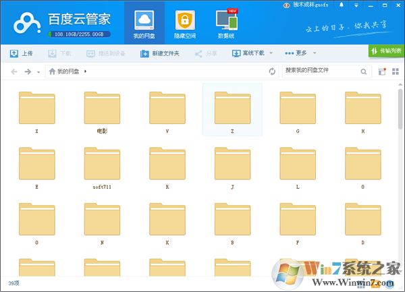This screenshot has width=405, height=292.
Task: Select folder R
Action: (x=167, y=168)
